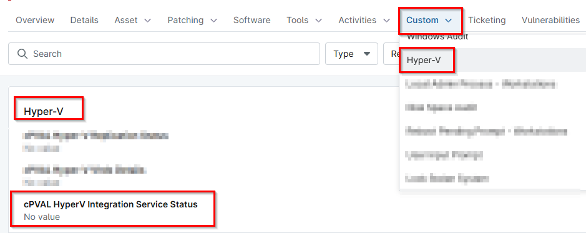
Task: Collapse the Custom chevron arrow
Action: pyautogui.click(x=449, y=21)
